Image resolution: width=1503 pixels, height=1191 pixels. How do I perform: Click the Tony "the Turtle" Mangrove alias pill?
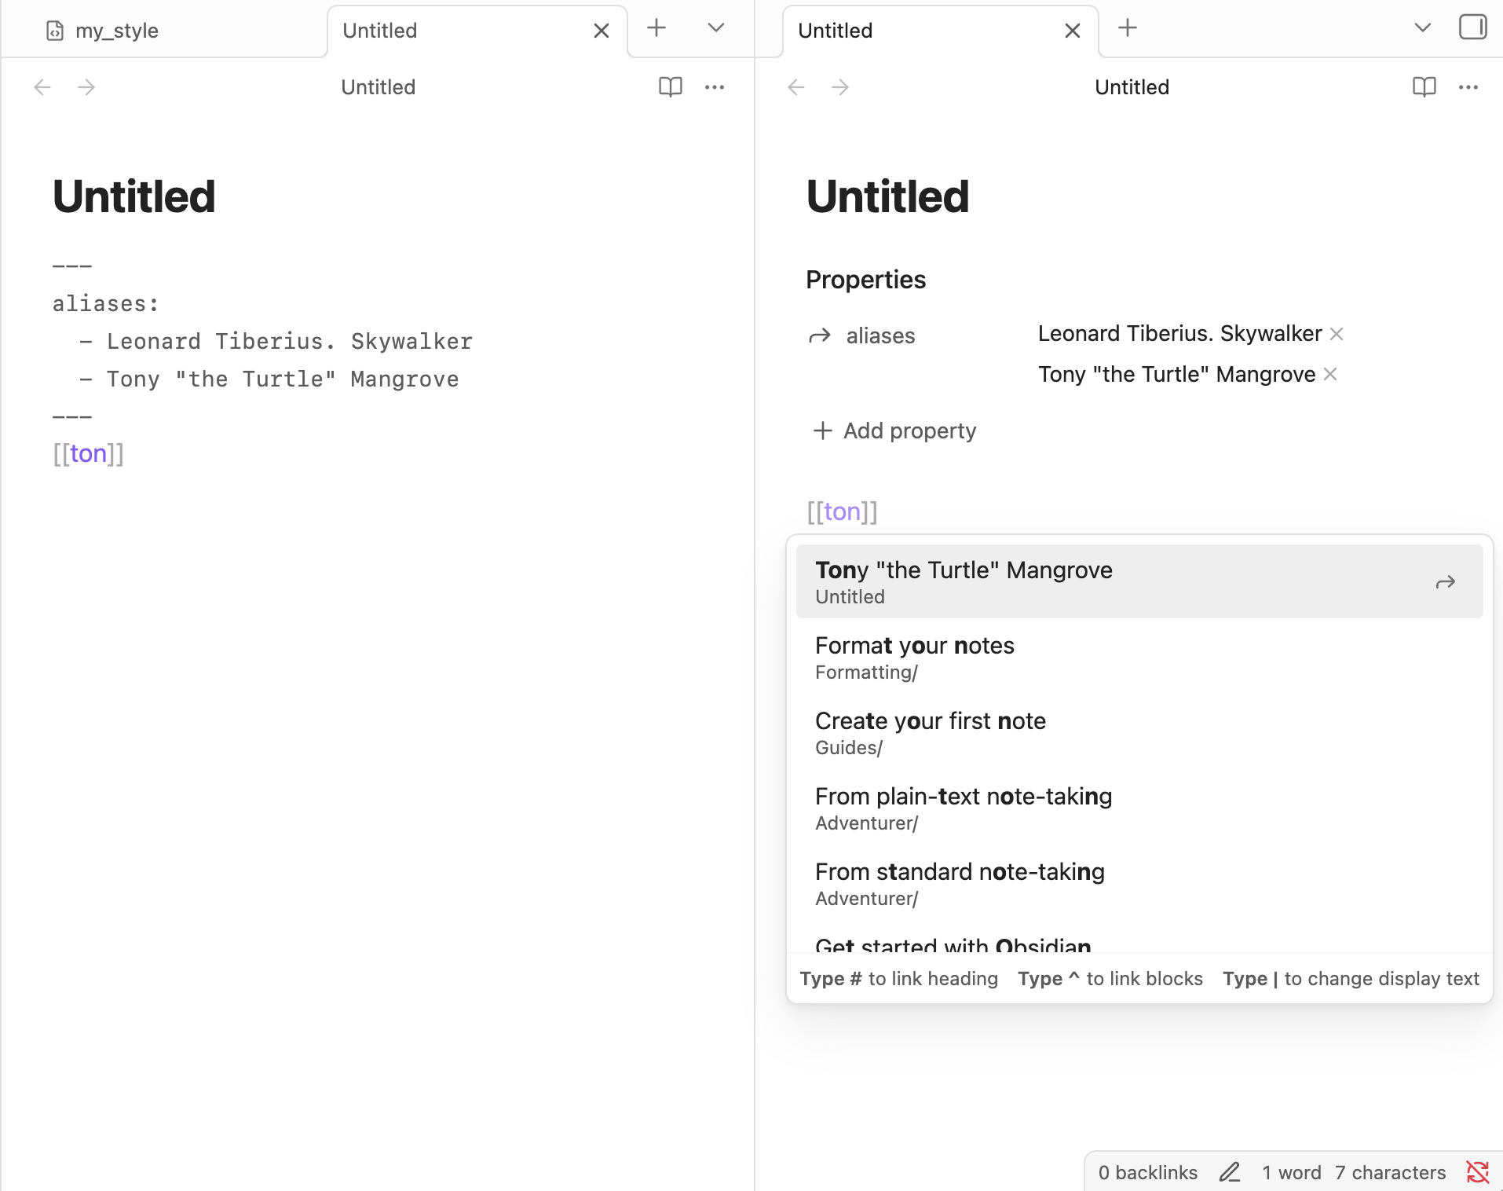tap(1176, 374)
